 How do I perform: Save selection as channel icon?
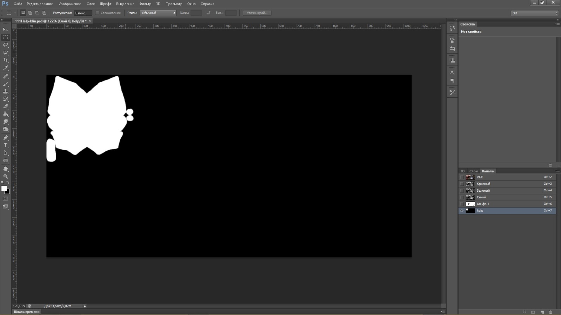[533, 312]
